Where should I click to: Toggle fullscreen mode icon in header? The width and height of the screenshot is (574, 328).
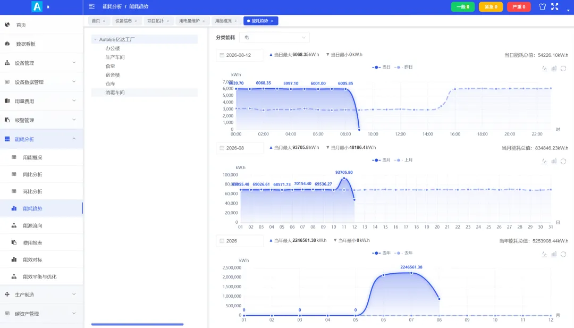(x=554, y=6)
